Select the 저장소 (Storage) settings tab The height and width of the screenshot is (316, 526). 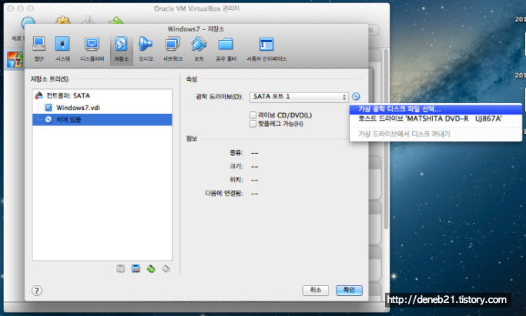click(x=121, y=49)
